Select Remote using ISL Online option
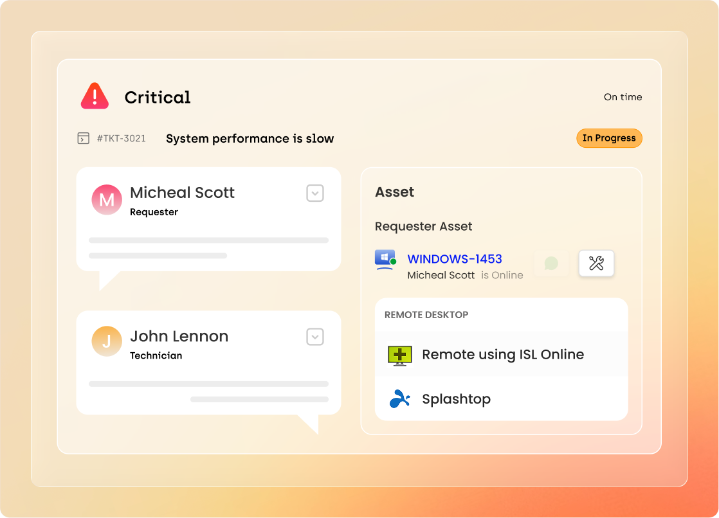The width and height of the screenshot is (719, 518). [502, 355]
